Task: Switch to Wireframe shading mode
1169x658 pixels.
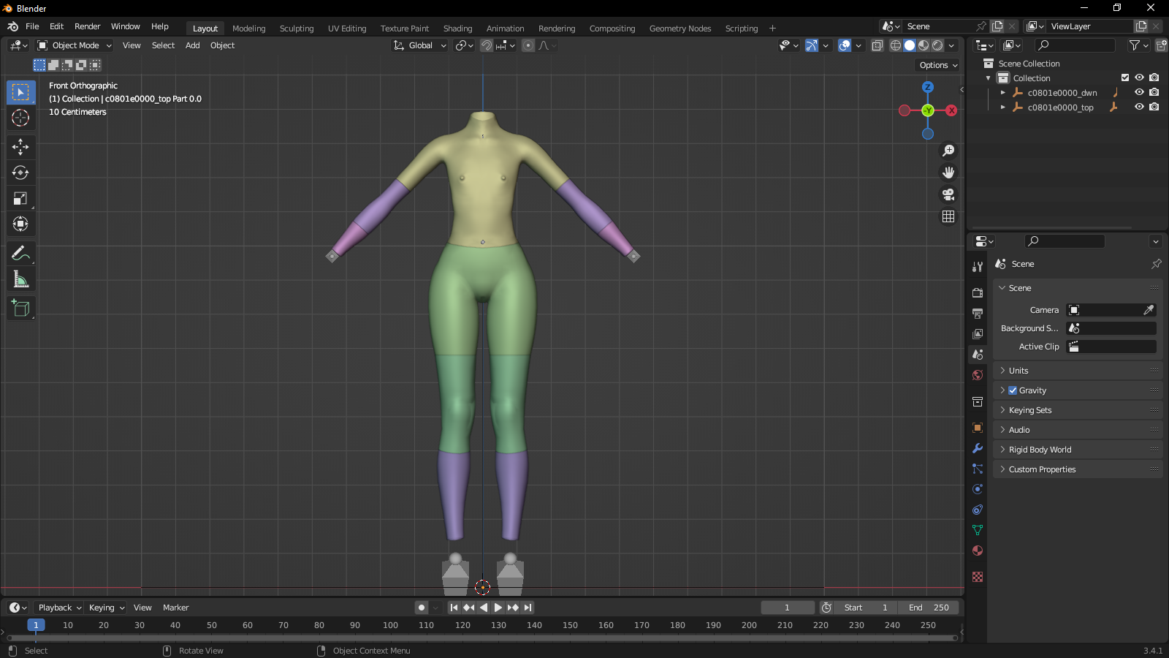Action: 896,45
